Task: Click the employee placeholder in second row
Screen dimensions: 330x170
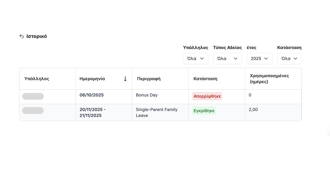Action: (33, 110)
